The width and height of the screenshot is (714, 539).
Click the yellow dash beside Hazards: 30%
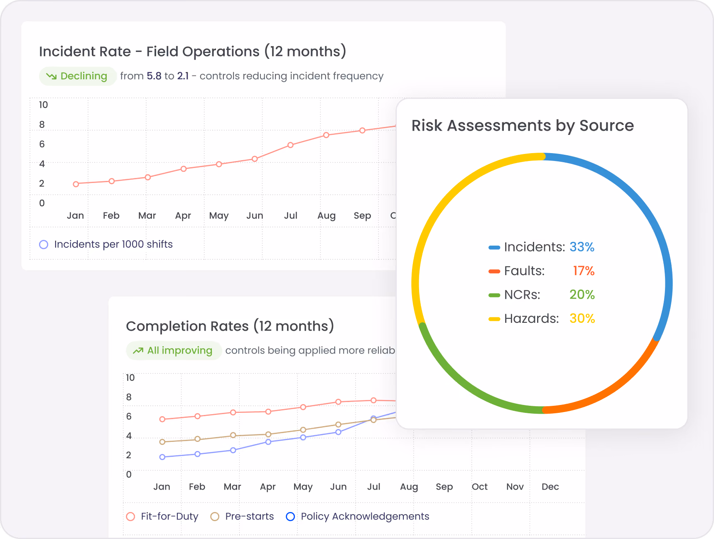click(x=494, y=319)
